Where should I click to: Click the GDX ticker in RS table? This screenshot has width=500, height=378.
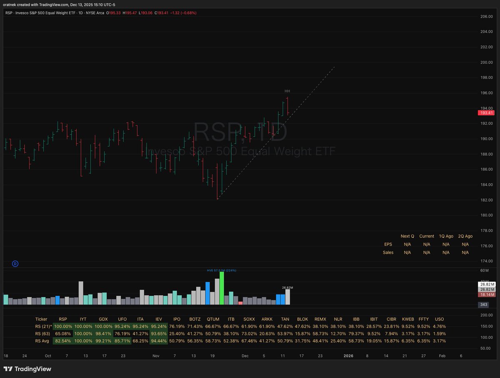coord(103,319)
